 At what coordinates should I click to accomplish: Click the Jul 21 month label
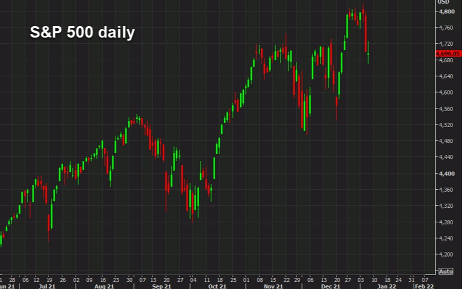pyautogui.click(x=47, y=286)
